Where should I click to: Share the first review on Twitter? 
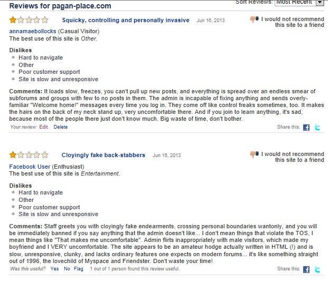pyautogui.click(x=317, y=128)
